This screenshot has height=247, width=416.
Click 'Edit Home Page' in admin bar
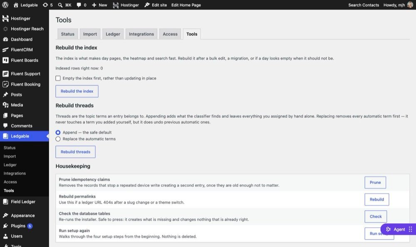click(x=186, y=5)
